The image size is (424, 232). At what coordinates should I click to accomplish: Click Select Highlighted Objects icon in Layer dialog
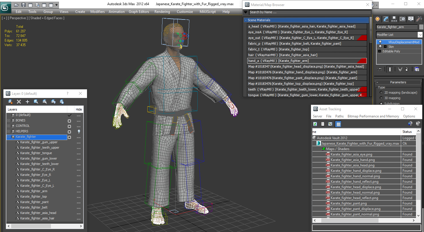[x=36, y=102]
